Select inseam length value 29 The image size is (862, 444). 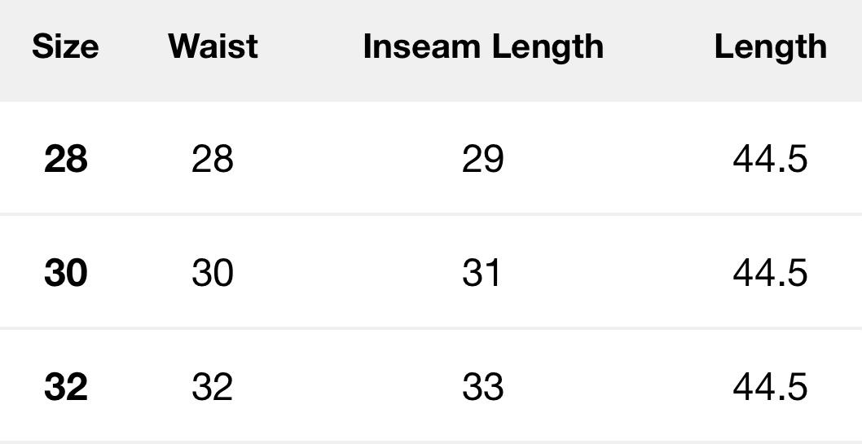(x=482, y=159)
